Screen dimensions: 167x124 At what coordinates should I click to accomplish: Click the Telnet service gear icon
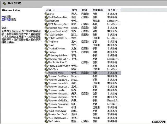[46, 45]
